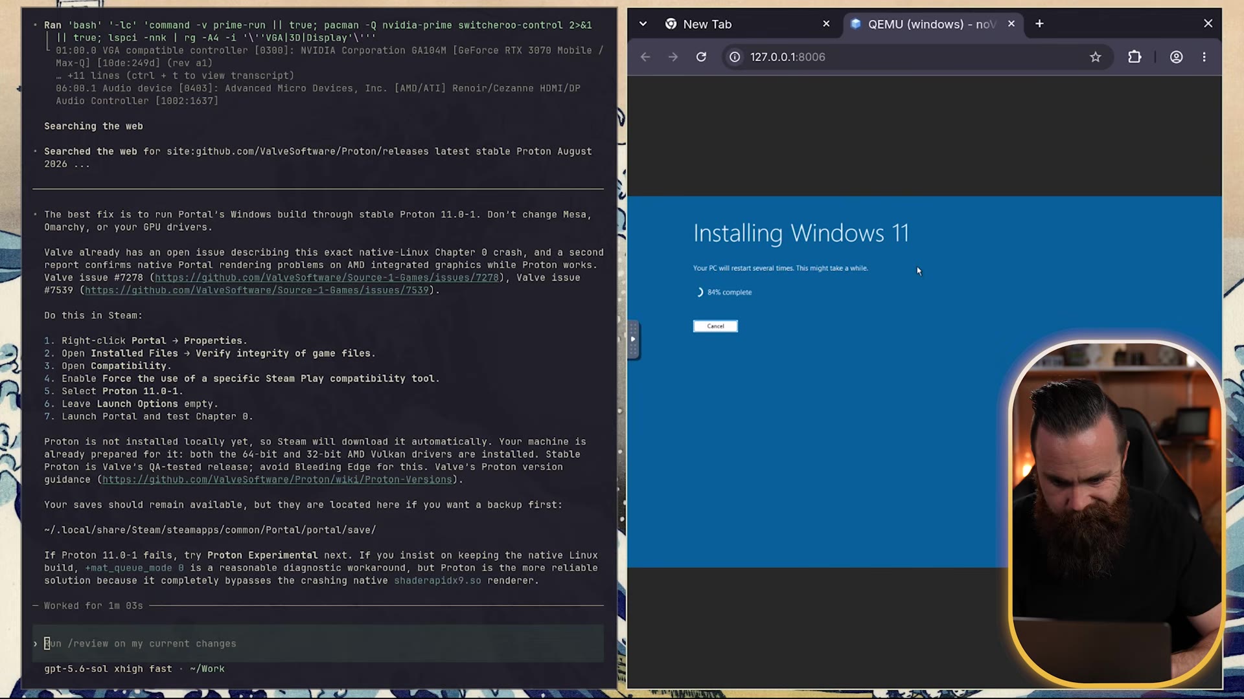Click the gpt-5.6-sol xhigh fast status text
The width and height of the screenshot is (1244, 699).
[x=108, y=669]
